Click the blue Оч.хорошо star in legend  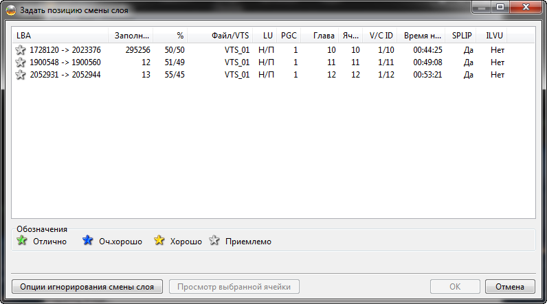pos(87,240)
